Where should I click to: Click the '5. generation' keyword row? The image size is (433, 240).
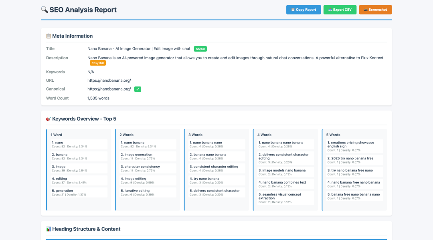[x=79, y=192]
